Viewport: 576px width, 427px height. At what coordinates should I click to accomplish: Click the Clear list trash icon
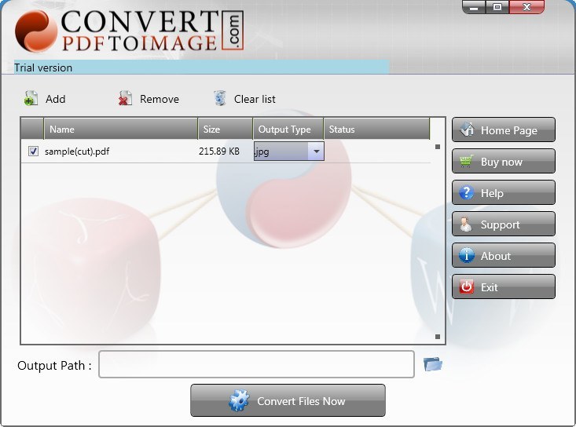(x=220, y=98)
